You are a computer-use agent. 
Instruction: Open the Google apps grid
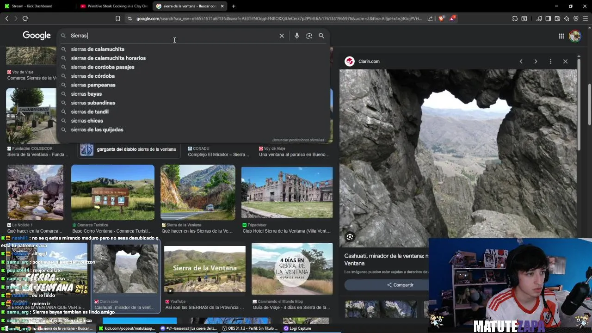[561, 36]
